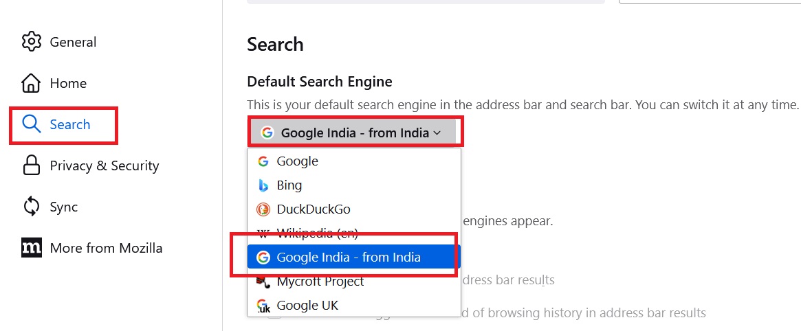Click the Home house icon
This screenshot has height=331, width=801.
click(x=32, y=83)
